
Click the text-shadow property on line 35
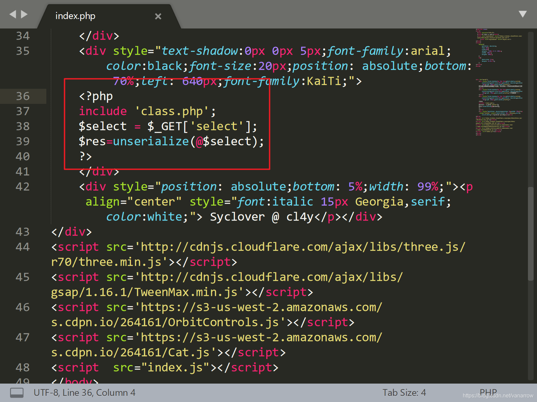tap(199, 51)
